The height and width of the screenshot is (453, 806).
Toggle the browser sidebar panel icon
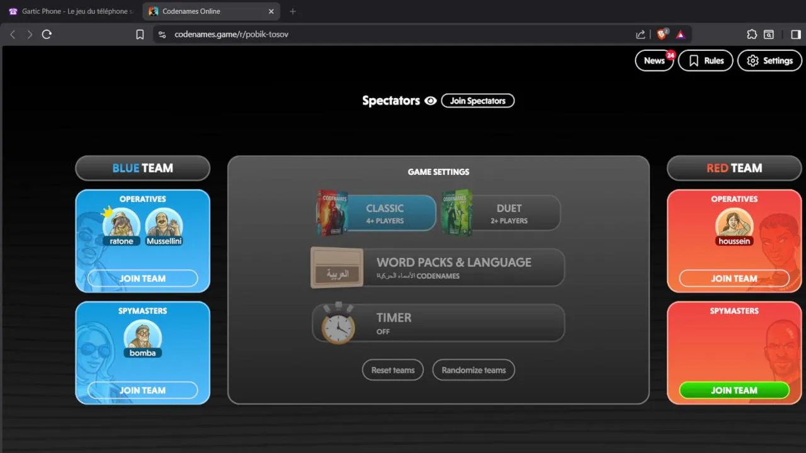796,35
